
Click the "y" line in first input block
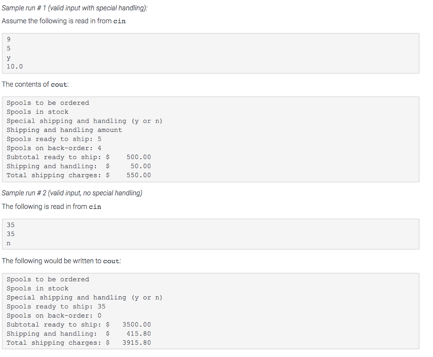tap(8, 58)
